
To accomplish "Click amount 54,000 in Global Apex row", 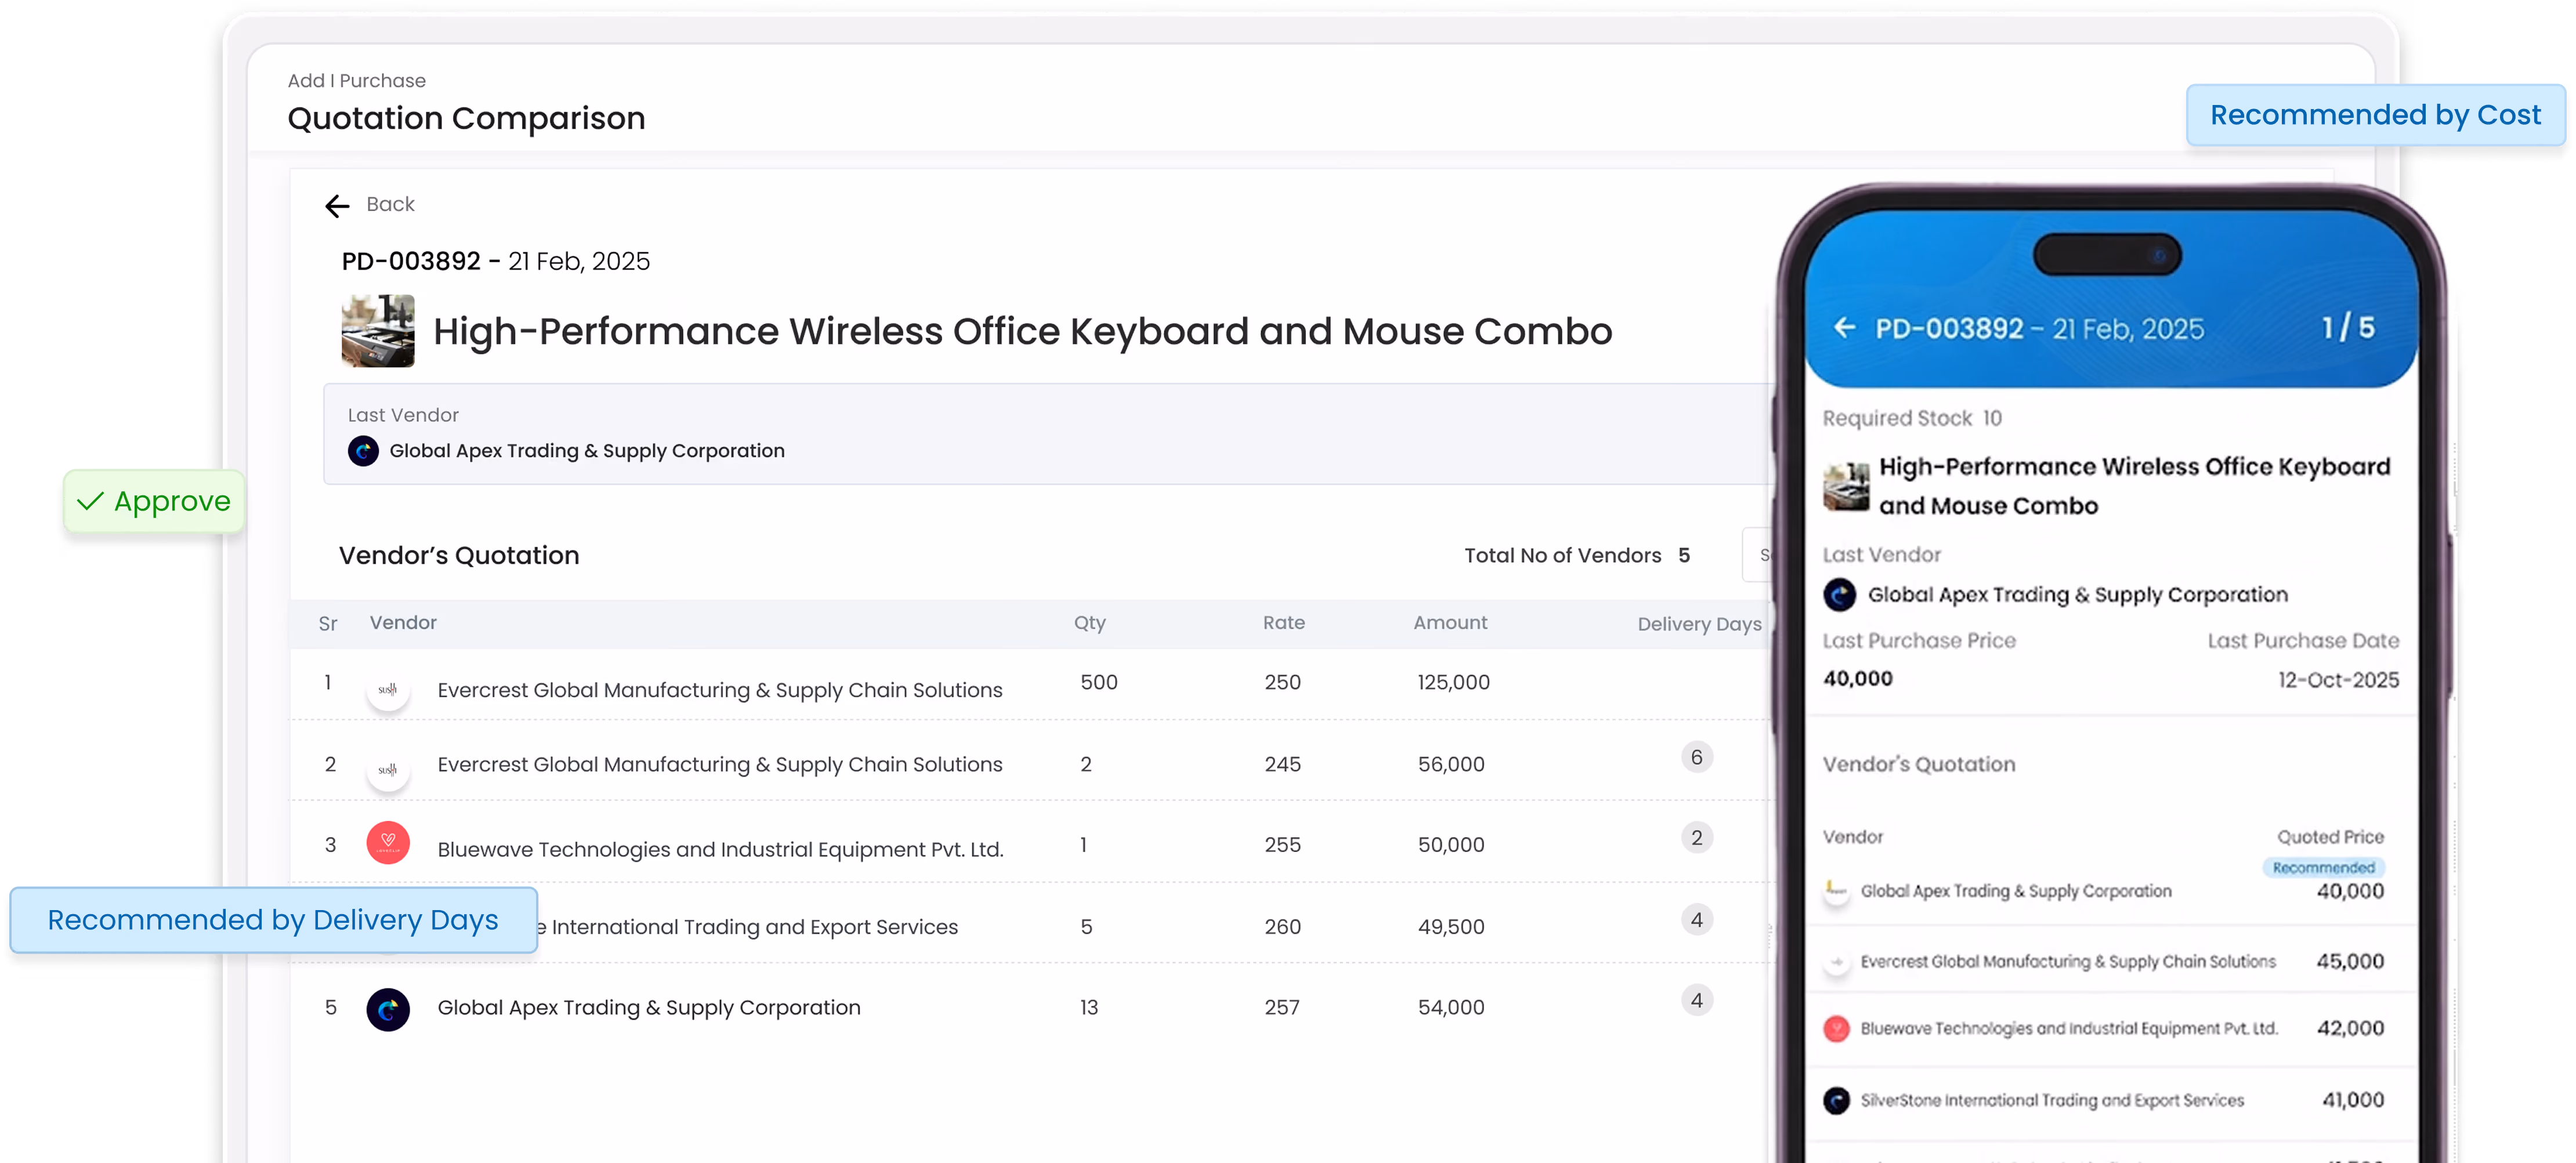I will point(1451,1007).
